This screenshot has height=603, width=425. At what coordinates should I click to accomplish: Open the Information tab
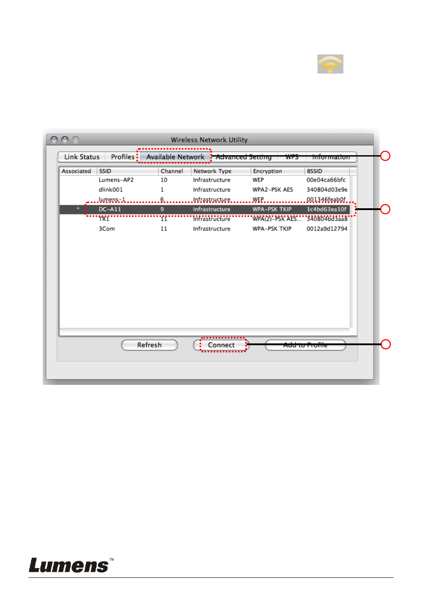[x=331, y=157]
